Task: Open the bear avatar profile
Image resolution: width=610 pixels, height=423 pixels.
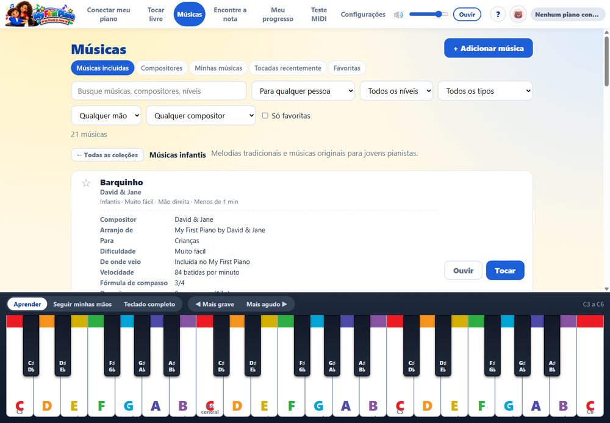Action: [x=518, y=15]
